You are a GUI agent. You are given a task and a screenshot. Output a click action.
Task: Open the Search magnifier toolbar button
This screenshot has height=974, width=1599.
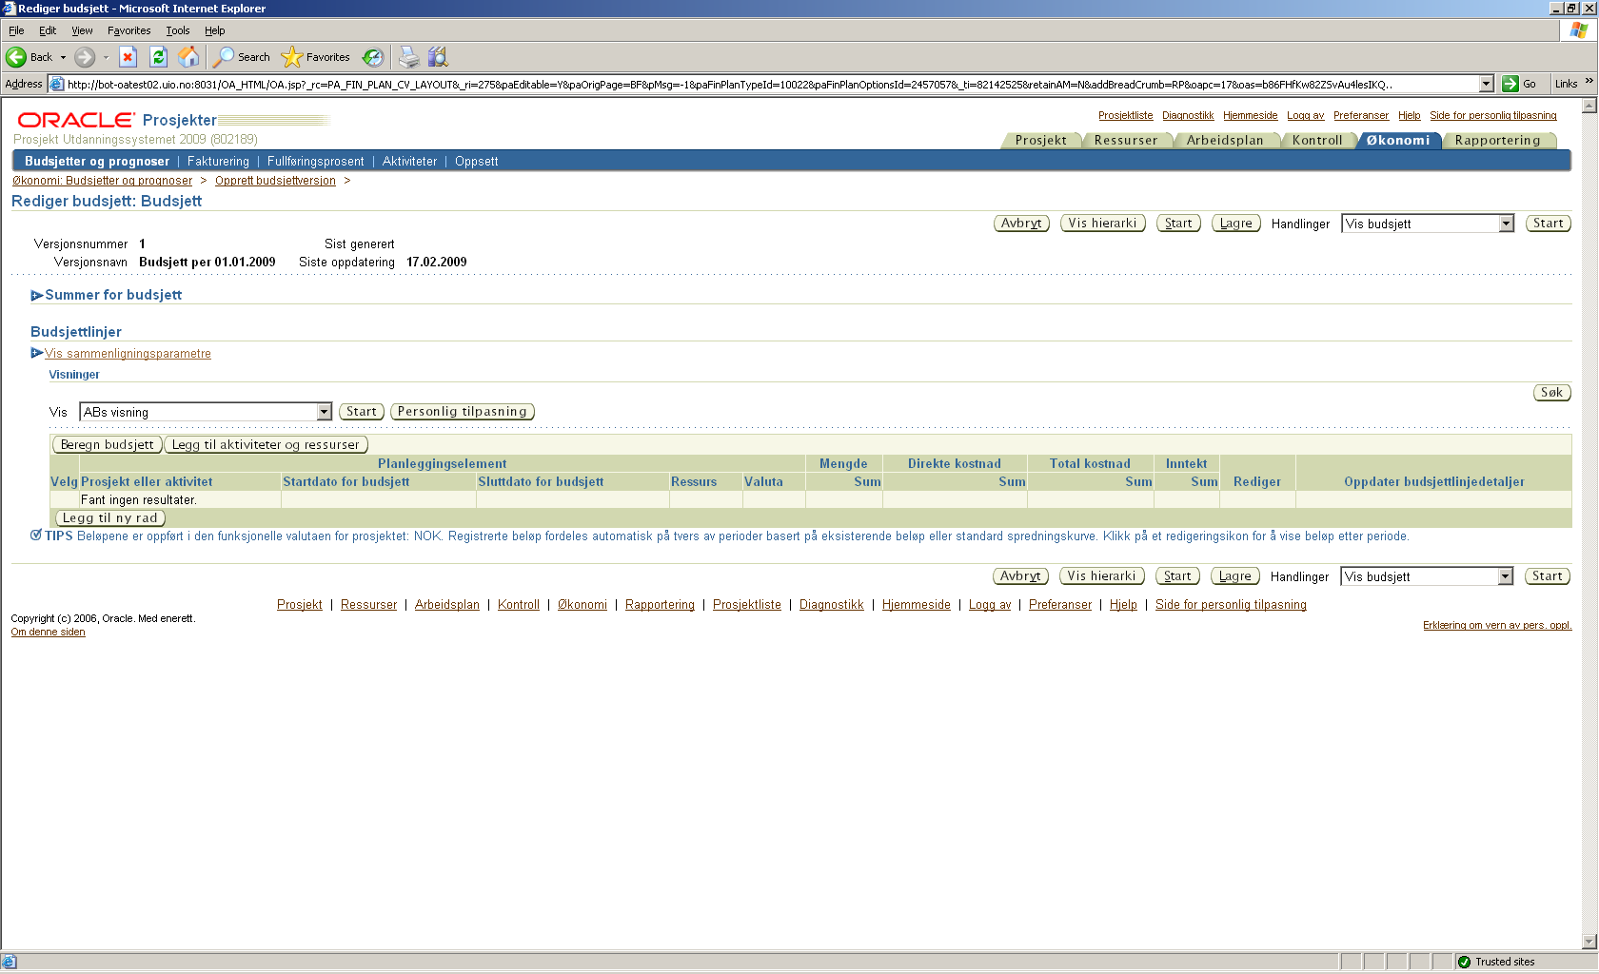(242, 57)
